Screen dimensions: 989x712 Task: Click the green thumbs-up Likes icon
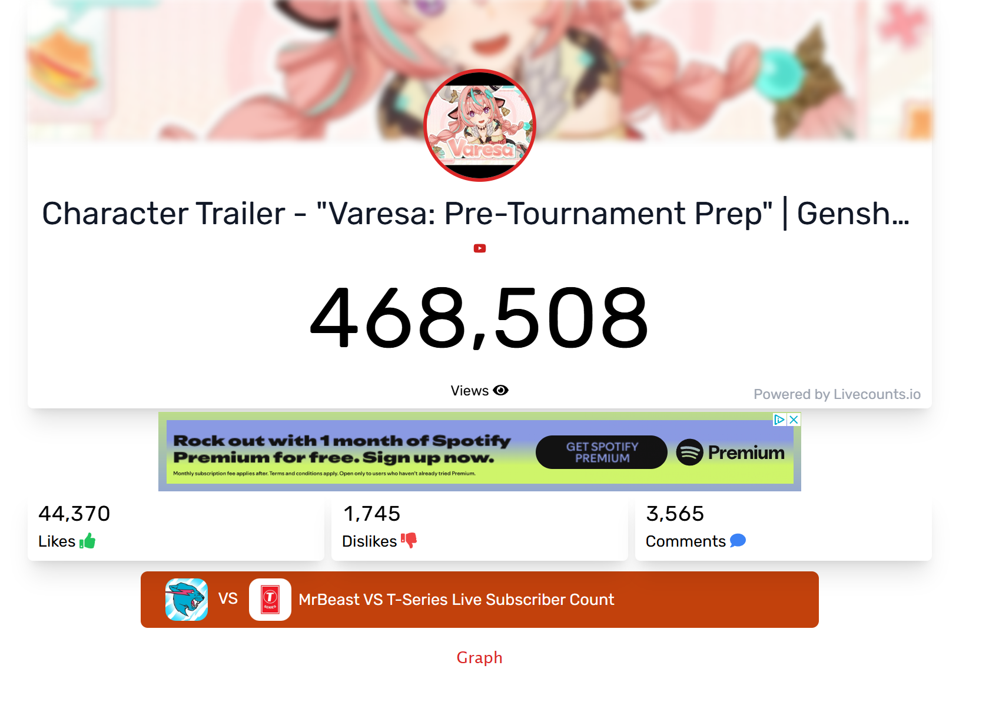pyautogui.click(x=88, y=541)
